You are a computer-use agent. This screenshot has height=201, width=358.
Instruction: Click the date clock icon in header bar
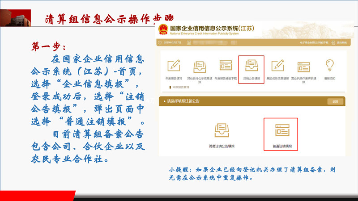click(160, 42)
